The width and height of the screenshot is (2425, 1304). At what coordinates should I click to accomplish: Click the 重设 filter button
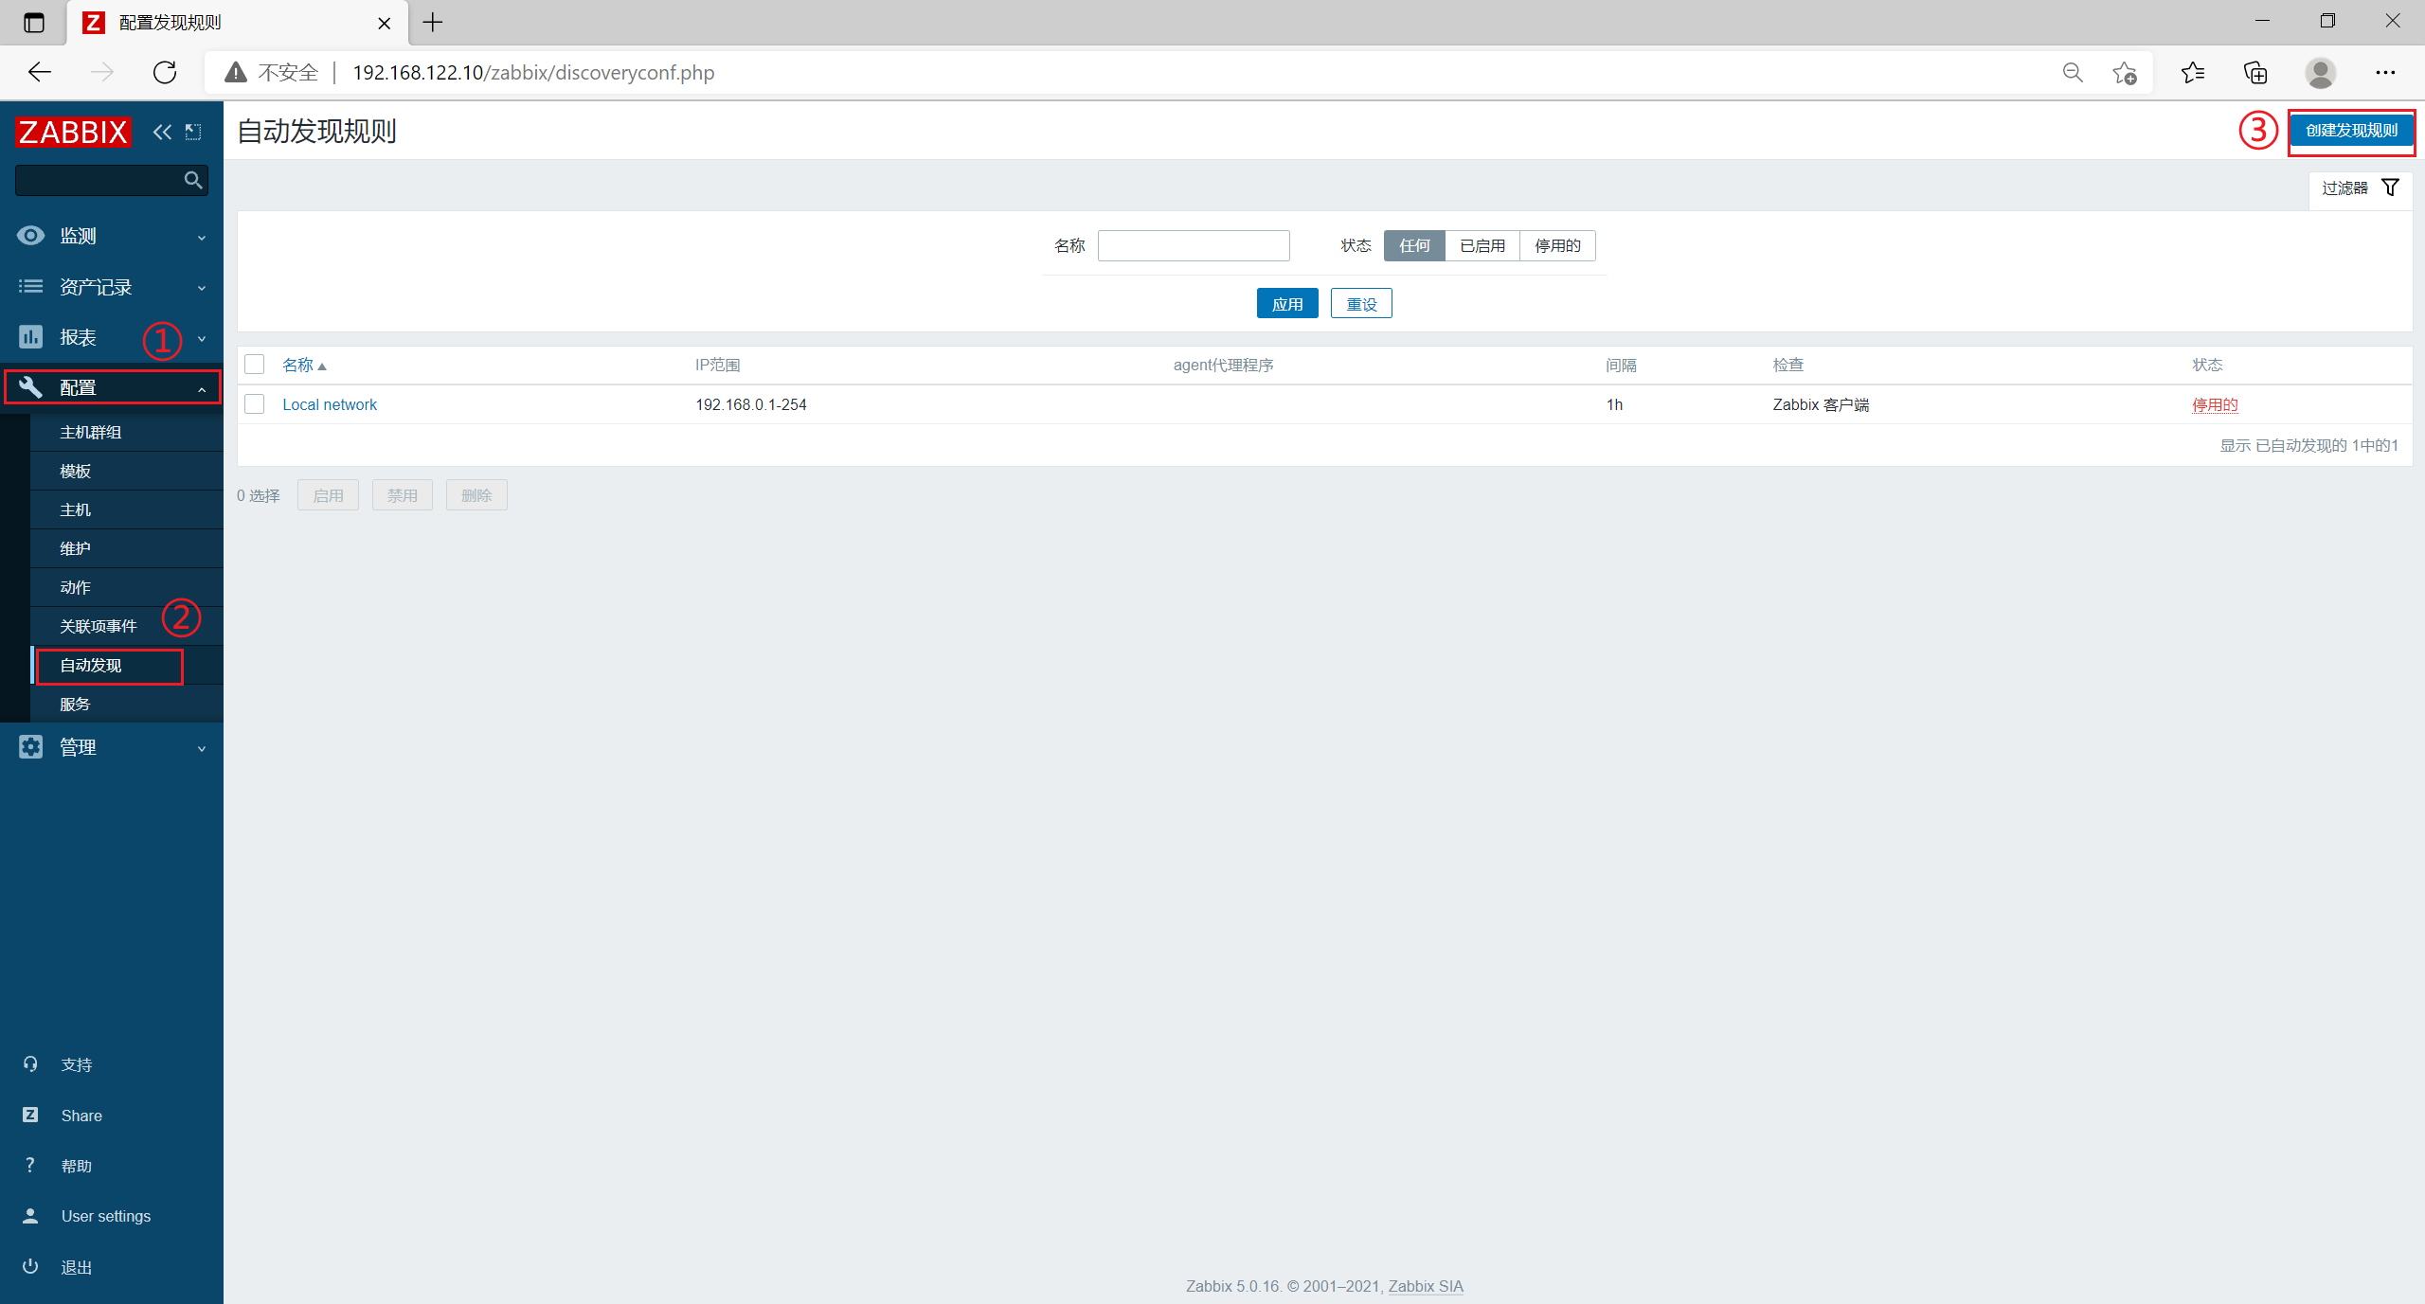coord(1361,303)
